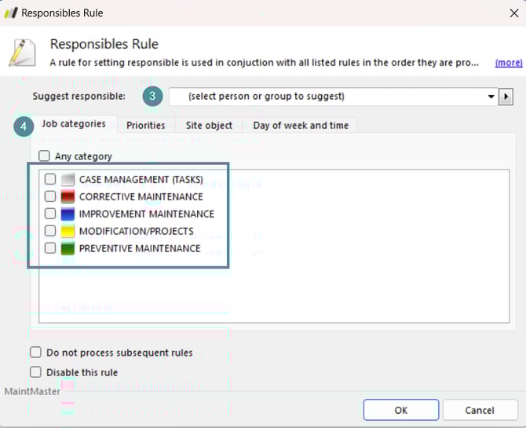Select the Day of week and time tab

301,125
